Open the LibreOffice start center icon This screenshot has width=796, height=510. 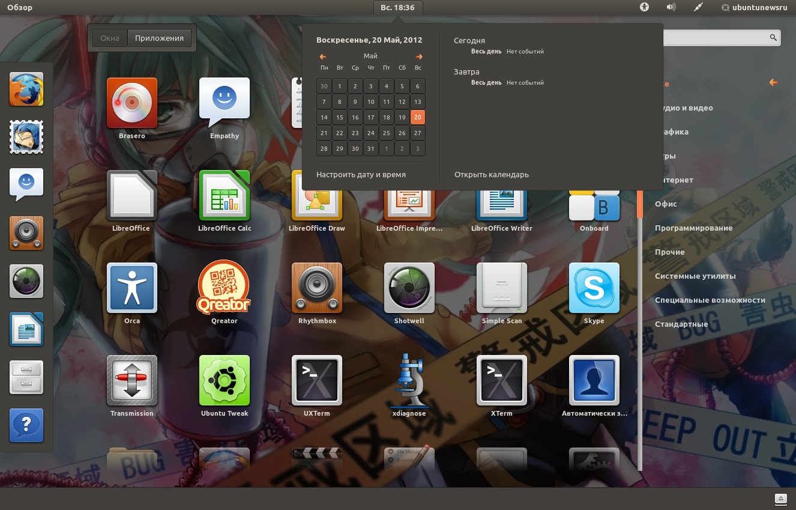(x=132, y=195)
